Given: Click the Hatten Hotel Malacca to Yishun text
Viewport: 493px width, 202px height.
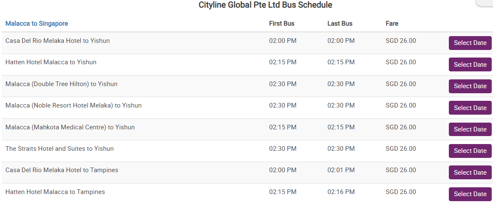Looking at the screenshot, I should tap(51, 62).
